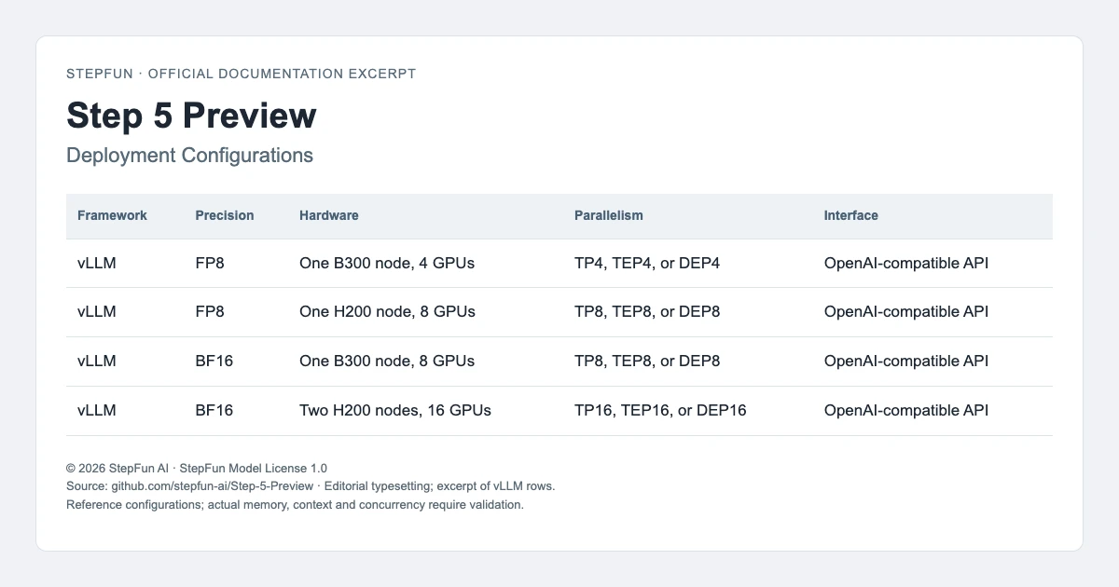Select the "Interface" column header
Image resolution: width=1119 pixels, height=587 pixels.
click(x=851, y=215)
